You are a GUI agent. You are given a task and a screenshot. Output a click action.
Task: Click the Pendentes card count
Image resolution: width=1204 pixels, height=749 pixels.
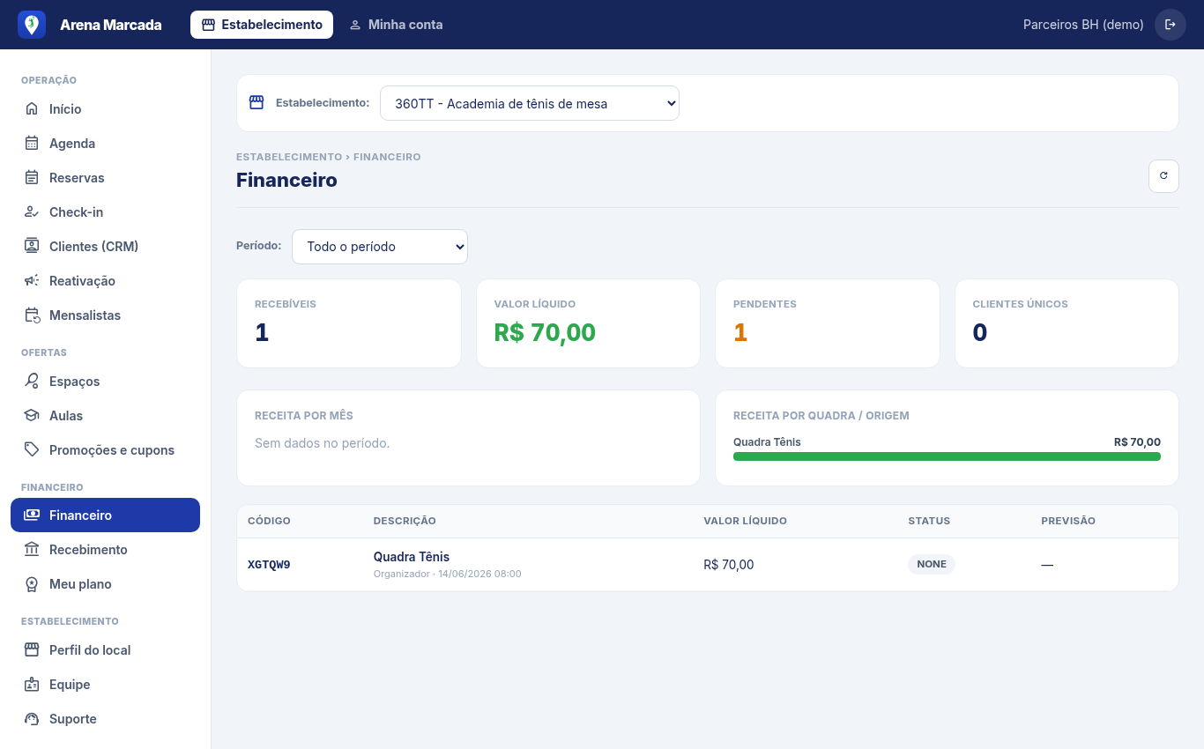coord(740,332)
